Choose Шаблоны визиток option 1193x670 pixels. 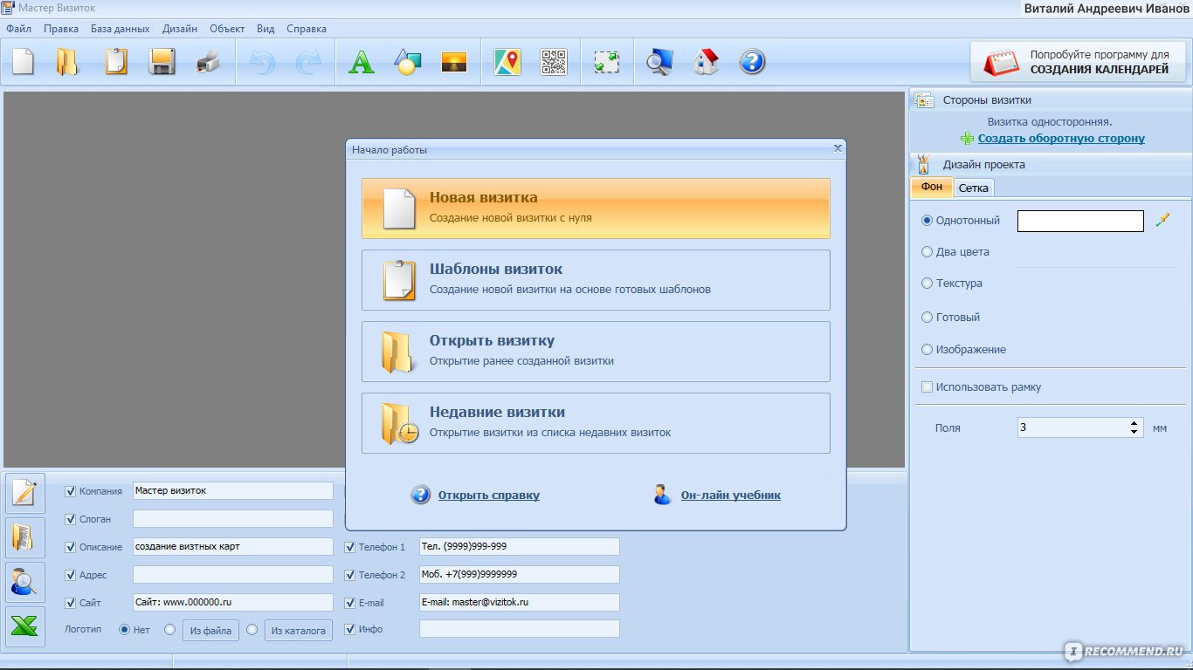coord(596,280)
